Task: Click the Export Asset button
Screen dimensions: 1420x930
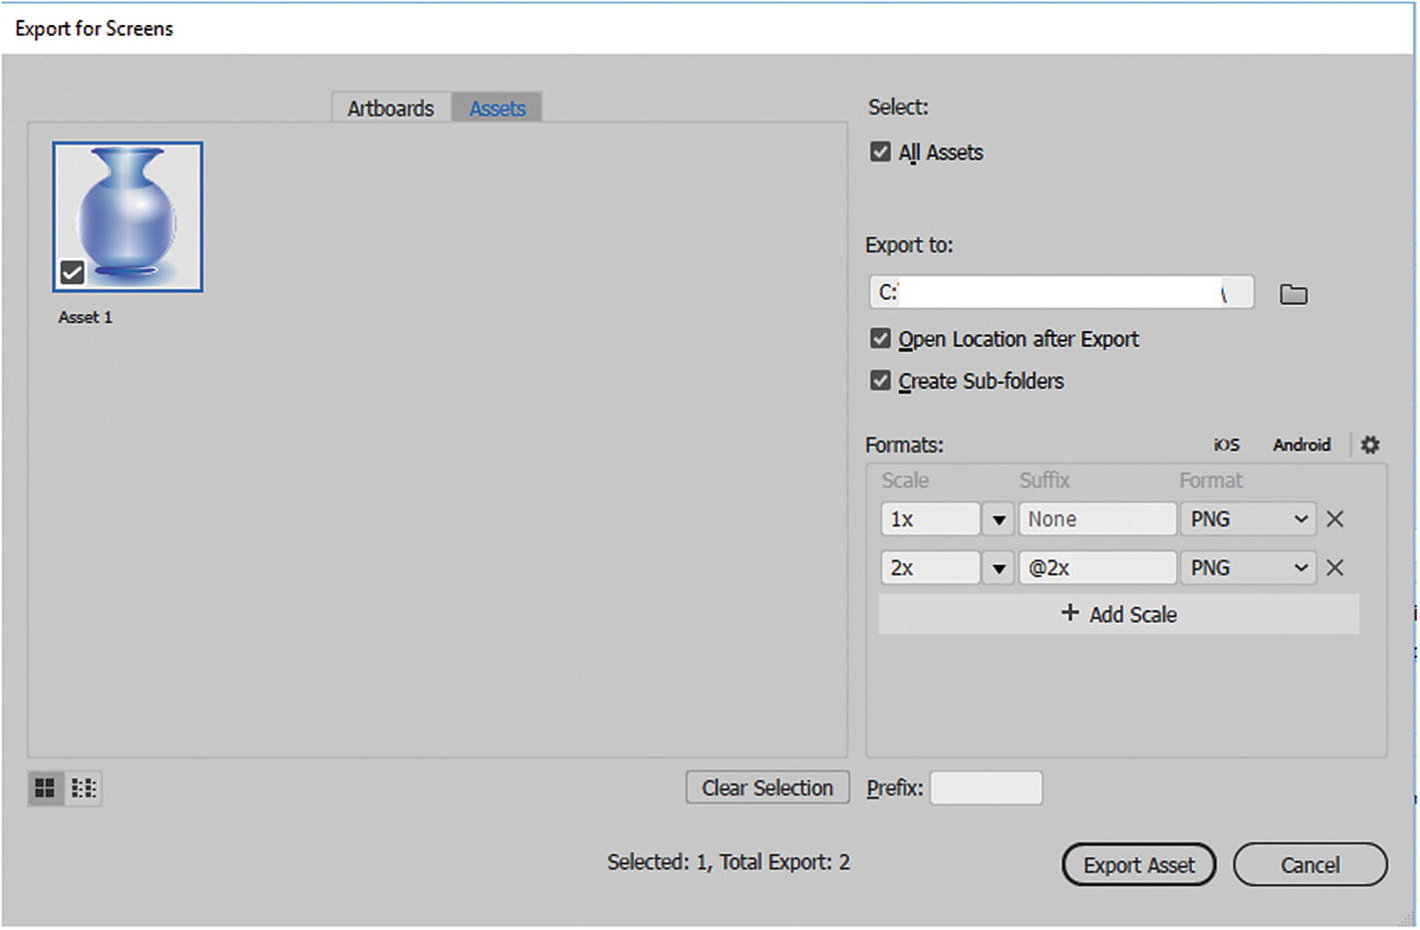Action: [x=1139, y=864]
